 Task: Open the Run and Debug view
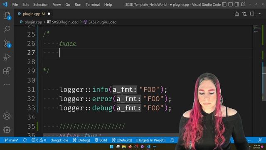tap(7, 57)
